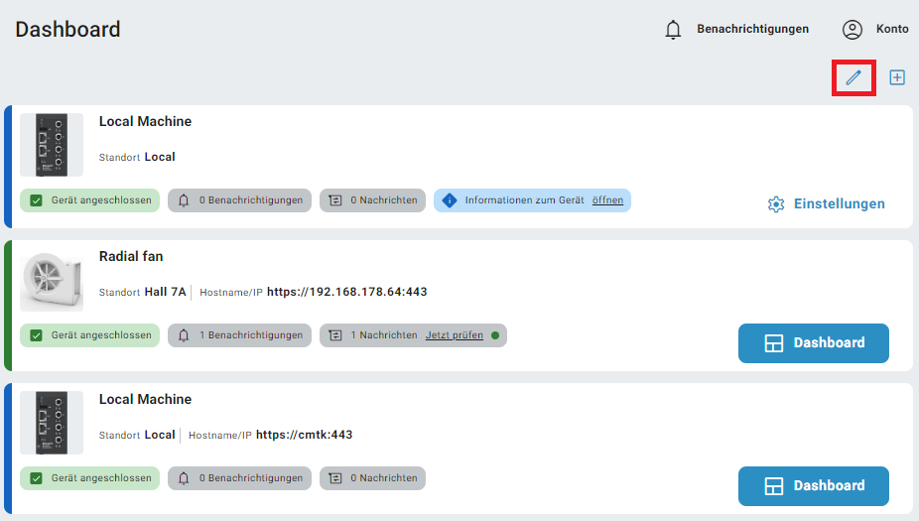
Task: Click the blue info icon for device information
Action: (x=450, y=200)
